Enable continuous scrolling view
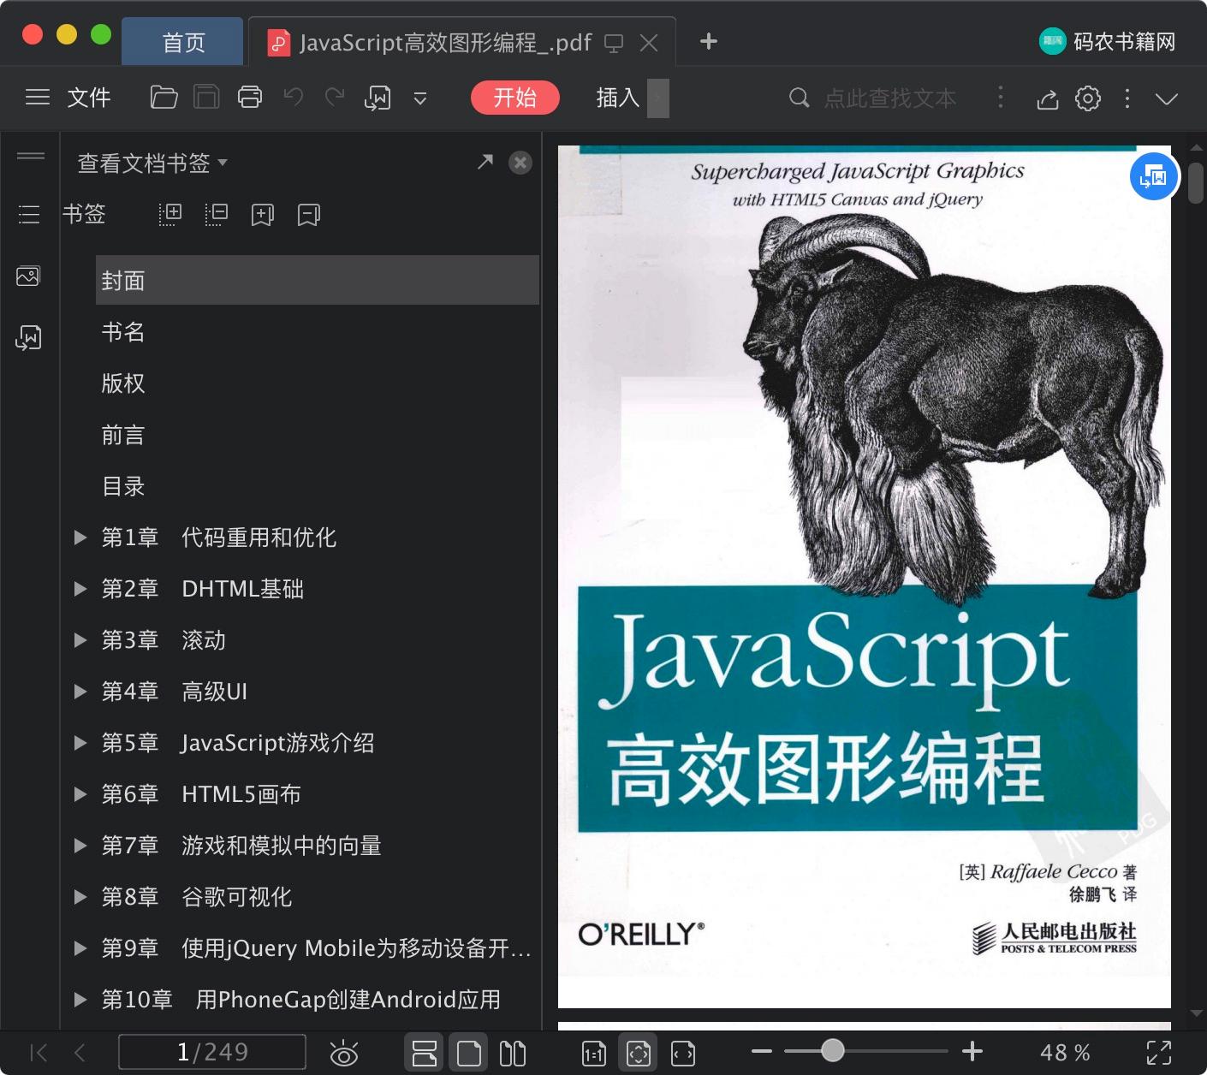Viewport: 1207px width, 1075px height. click(425, 1053)
